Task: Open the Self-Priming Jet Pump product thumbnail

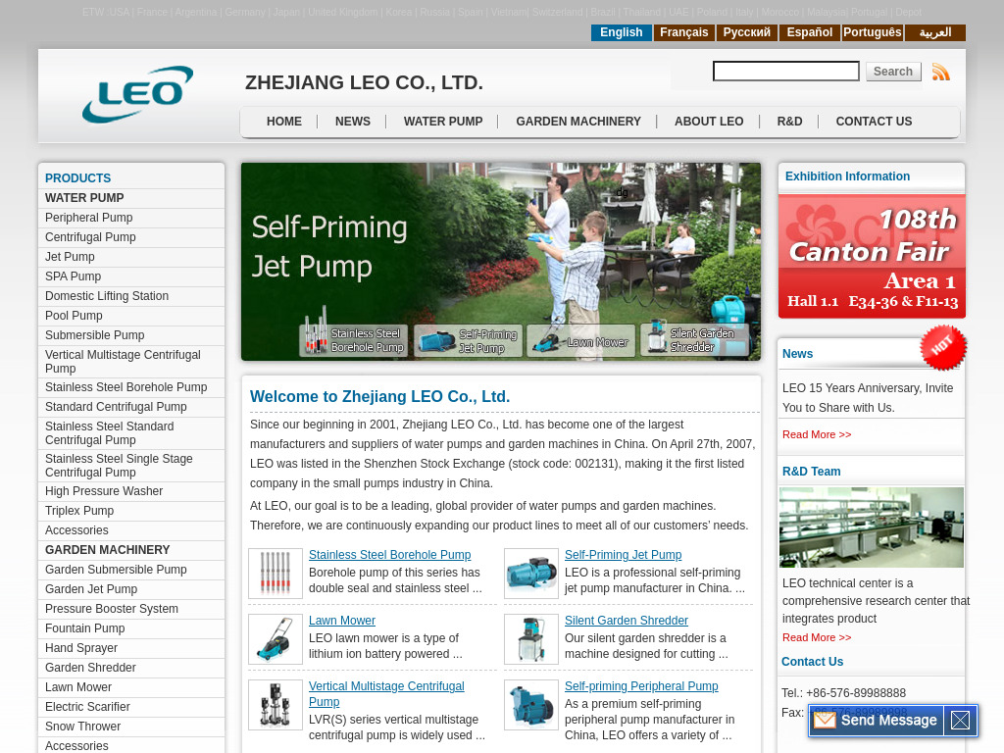Action: (531, 574)
